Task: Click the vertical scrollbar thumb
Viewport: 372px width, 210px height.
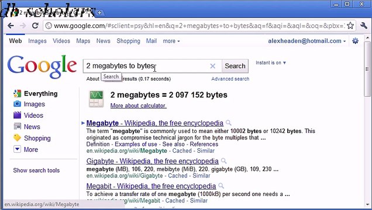Action: click(x=367, y=69)
